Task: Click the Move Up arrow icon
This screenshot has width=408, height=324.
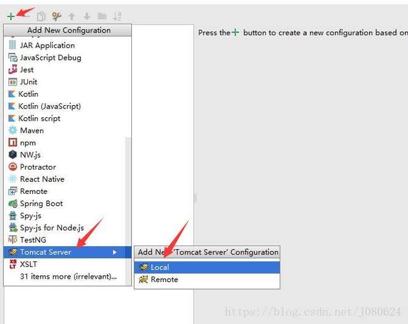Action: tap(71, 17)
